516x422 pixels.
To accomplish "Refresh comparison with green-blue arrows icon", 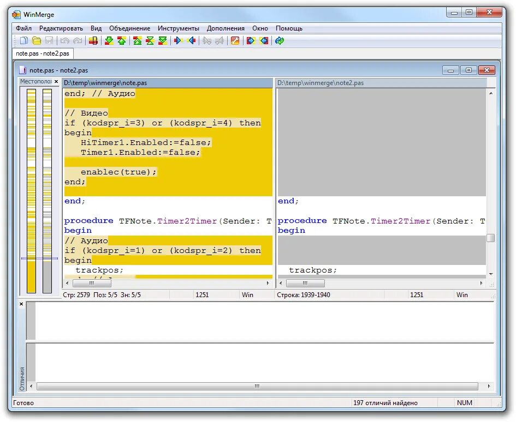I will (x=280, y=41).
